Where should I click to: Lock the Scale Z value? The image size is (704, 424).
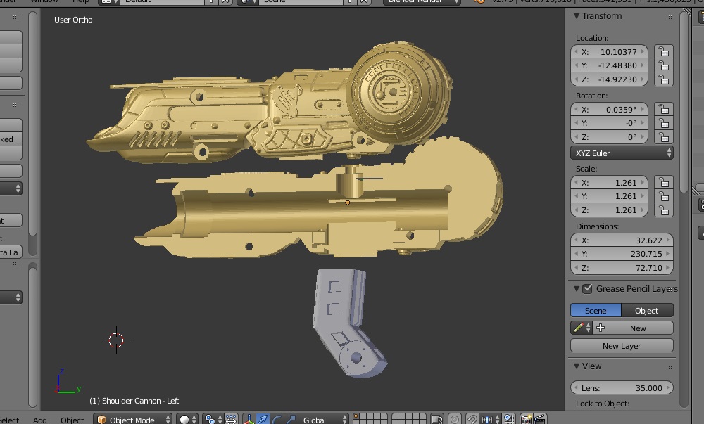pos(664,210)
